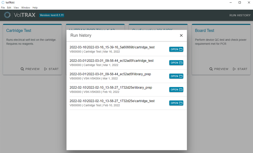Viewport: 253px width, 153px height.
Task: Select the 2022-03-16 cartridge_test path text
Action: pyautogui.click(x=112, y=47)
